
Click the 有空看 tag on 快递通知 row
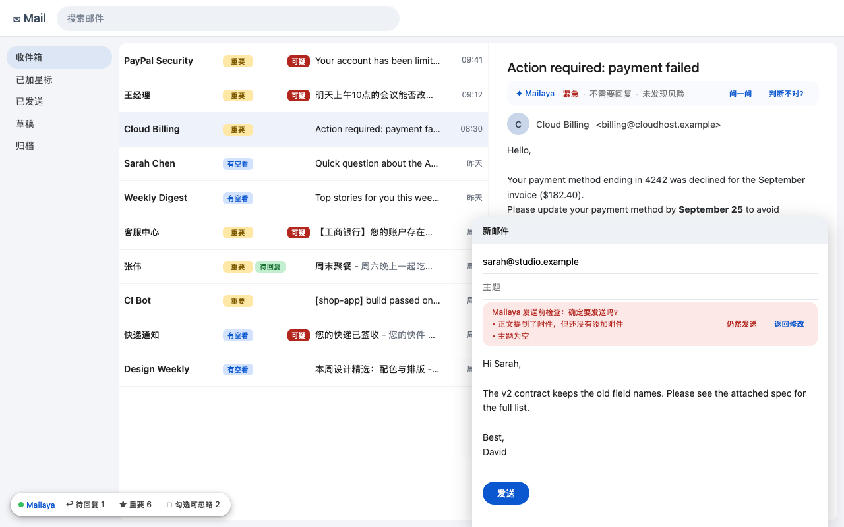[x=238, y=335]
